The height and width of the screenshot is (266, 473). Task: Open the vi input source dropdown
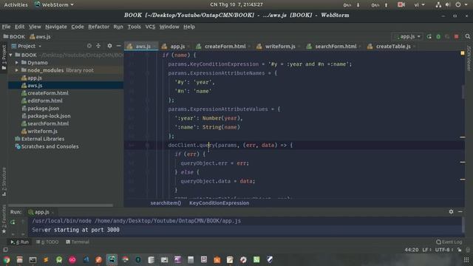[x=419, y=5]
